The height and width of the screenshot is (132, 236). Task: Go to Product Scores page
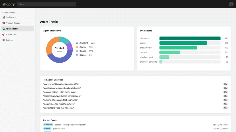click(x=18, y=23)
